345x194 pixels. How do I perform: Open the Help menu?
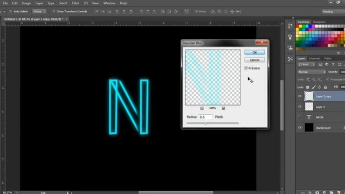click(x=123, y=3)
